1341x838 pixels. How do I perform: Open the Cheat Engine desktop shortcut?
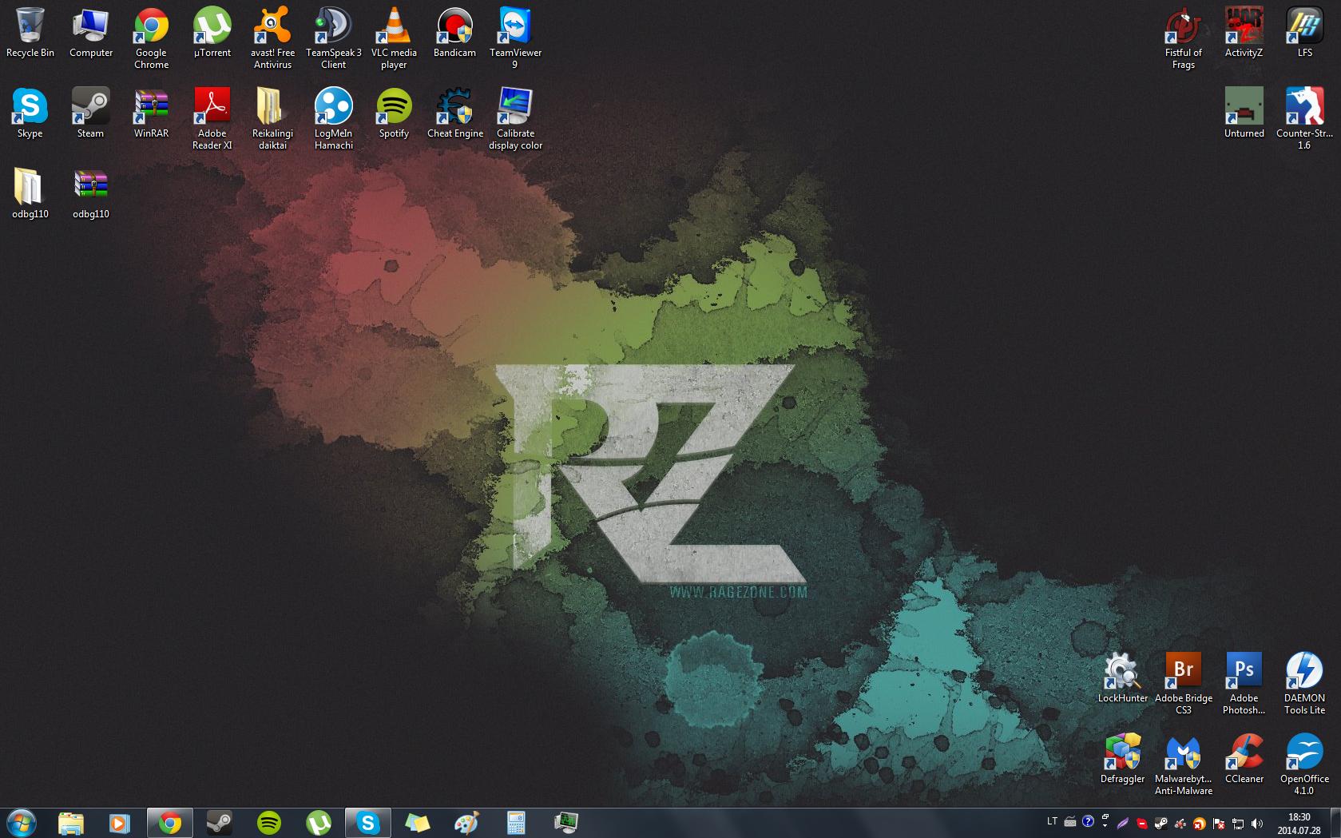[x=454, y=108]
